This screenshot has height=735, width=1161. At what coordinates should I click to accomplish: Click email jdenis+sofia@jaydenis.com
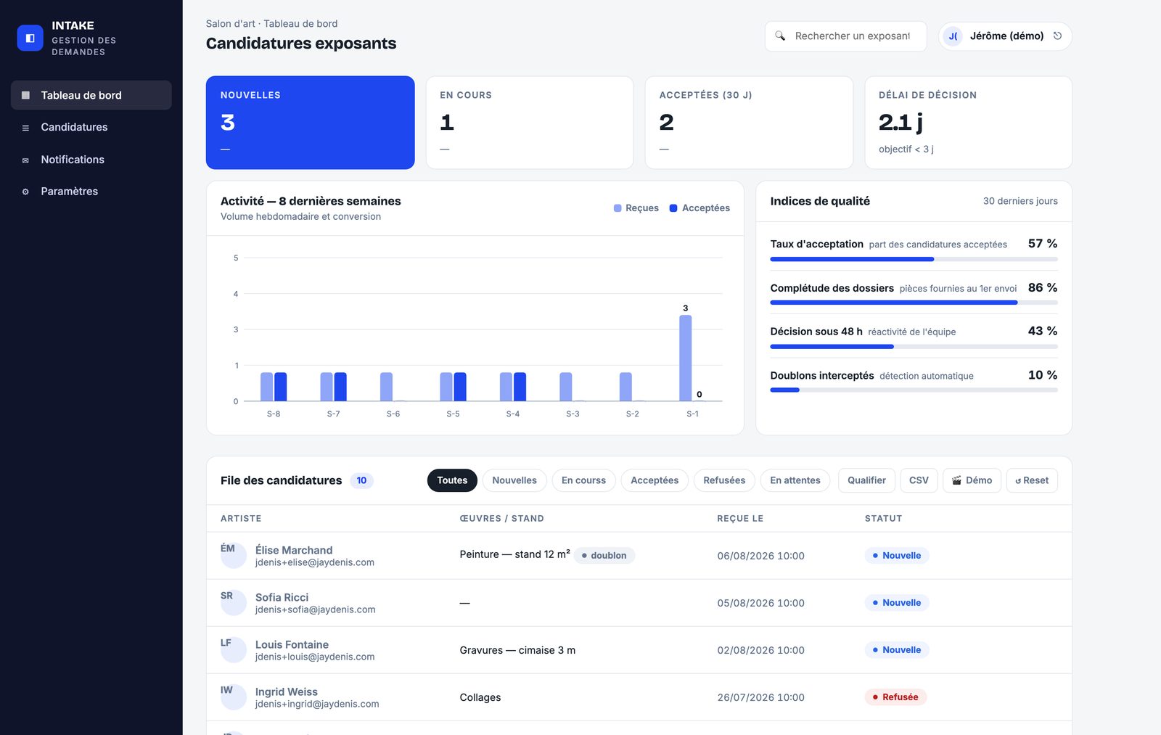coord(316,609)
